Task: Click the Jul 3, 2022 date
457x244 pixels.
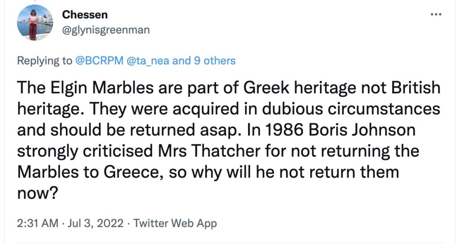Action: tap(96, 223)
